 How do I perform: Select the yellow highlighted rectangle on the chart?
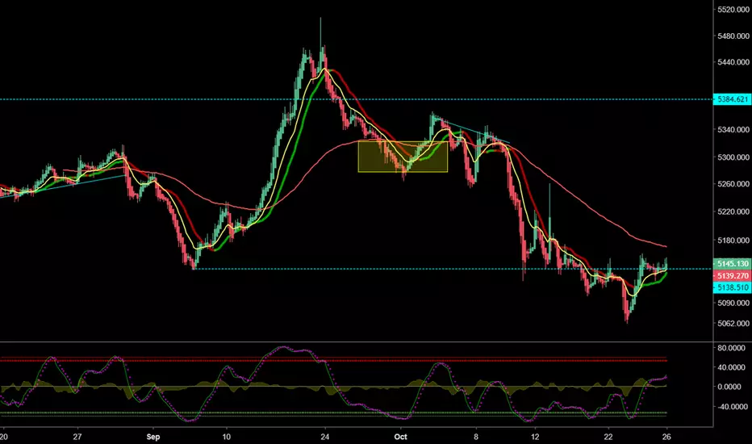click(x=403, y=157)
